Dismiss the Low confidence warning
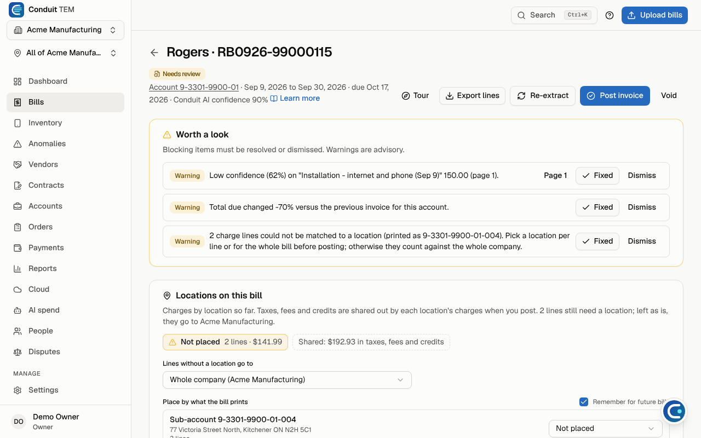Image resolution: width=701 pixels, height=438 pixels. click(642, 176)
